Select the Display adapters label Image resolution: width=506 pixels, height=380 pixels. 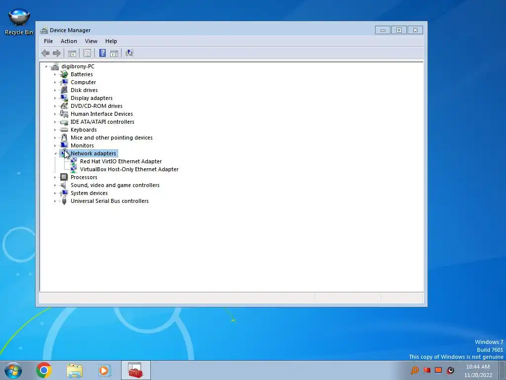tap(91, 98)
